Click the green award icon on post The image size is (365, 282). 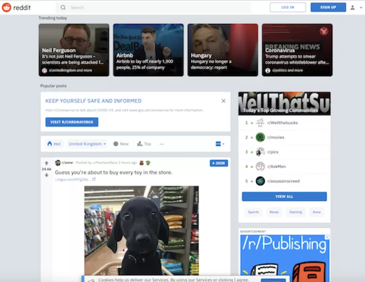pos(148,163)
